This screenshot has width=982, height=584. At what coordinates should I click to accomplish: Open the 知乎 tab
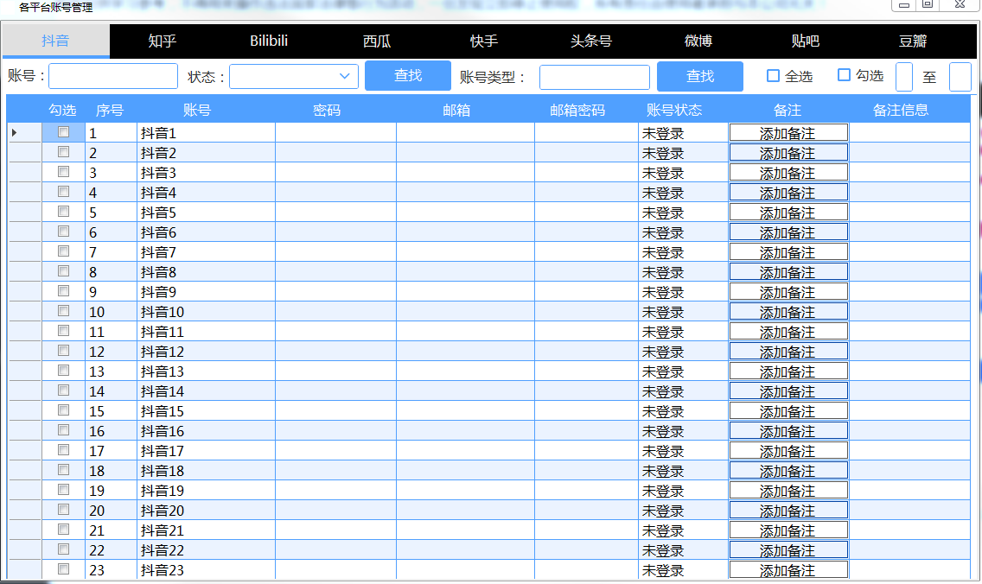163,41
